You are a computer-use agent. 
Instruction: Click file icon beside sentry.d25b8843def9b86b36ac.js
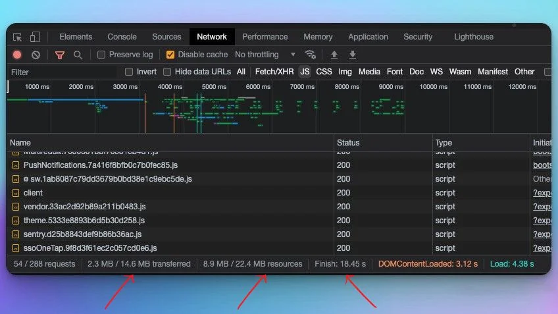pyautogui.click(x=16, y=234)
